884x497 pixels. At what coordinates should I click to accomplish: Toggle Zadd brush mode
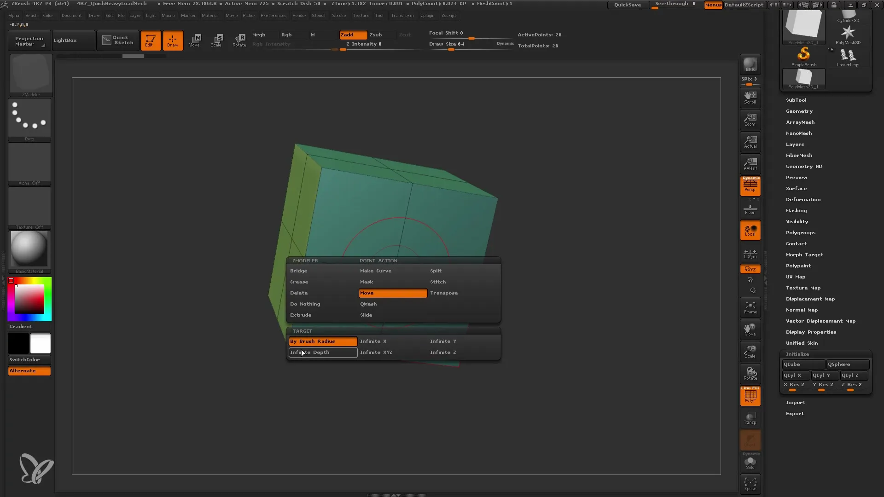[x=350, y=35]
